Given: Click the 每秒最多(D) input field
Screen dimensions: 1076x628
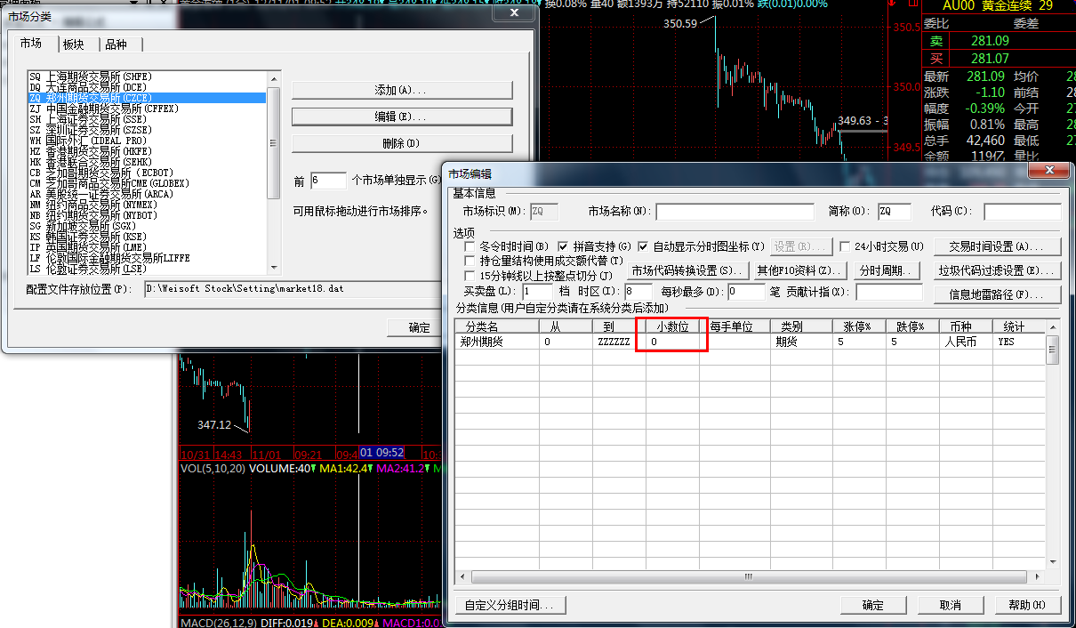Looking at the screenshot, I should pos(745,292).
